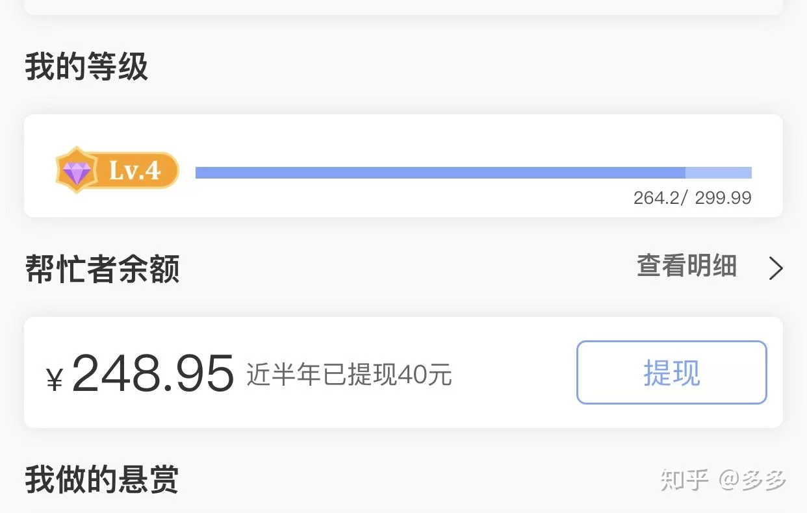This screenshot has height=513, width=807.
Task: Select the 帮忙者余额 section heading
Action: pyautogui.click(x=102, y=269)
